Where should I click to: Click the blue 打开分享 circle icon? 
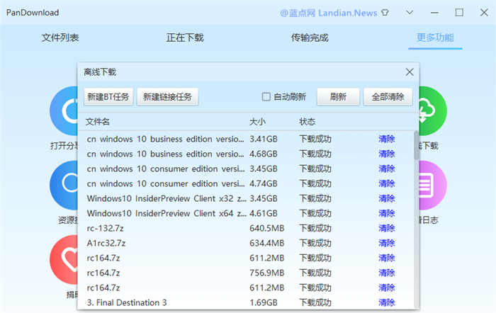64,112
